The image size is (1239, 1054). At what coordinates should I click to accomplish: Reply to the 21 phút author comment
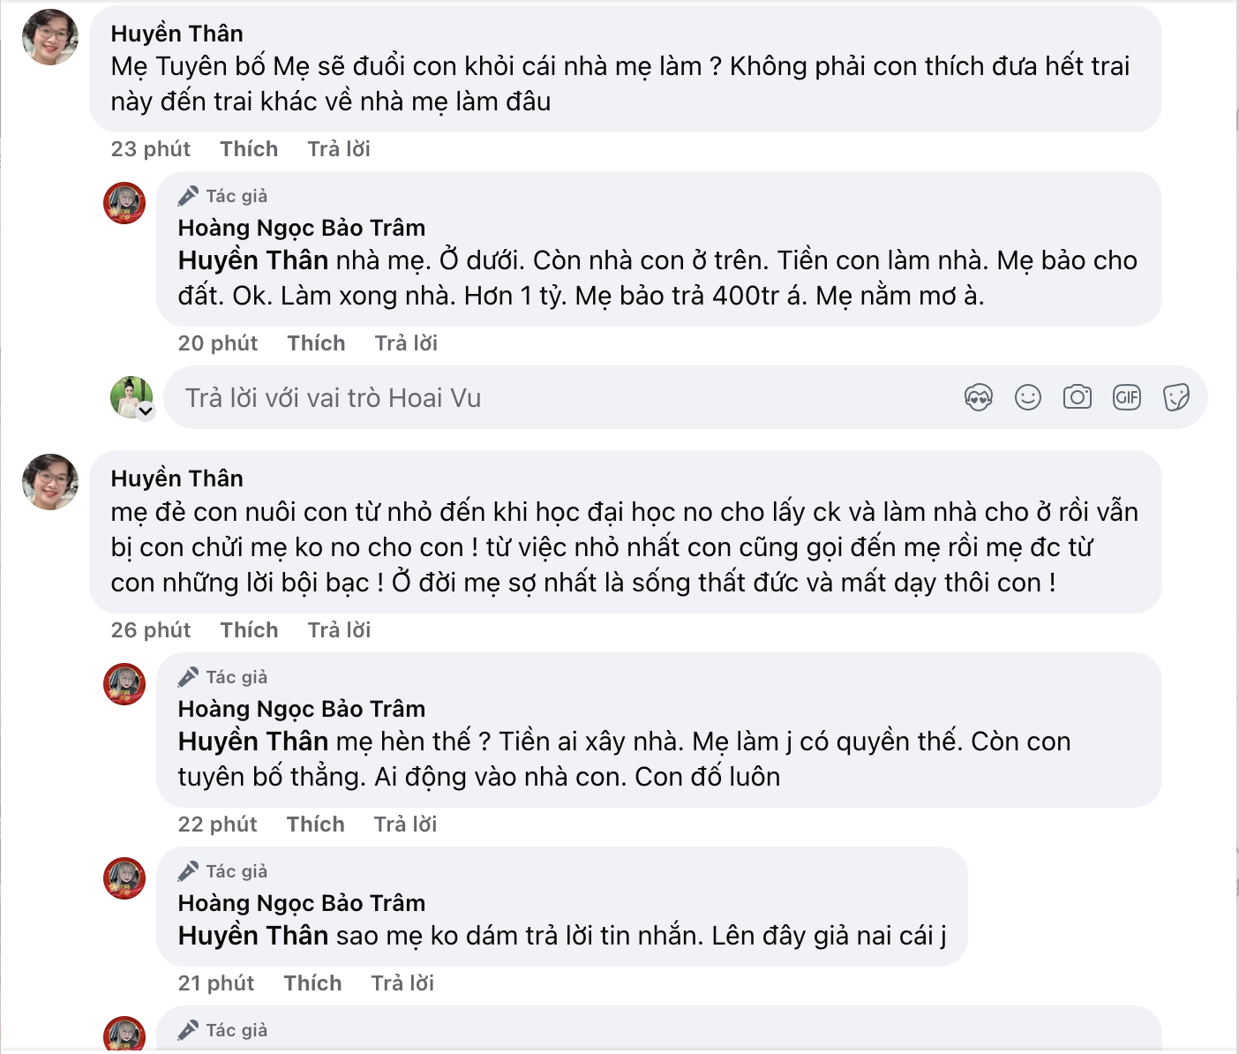coord(402,983)
